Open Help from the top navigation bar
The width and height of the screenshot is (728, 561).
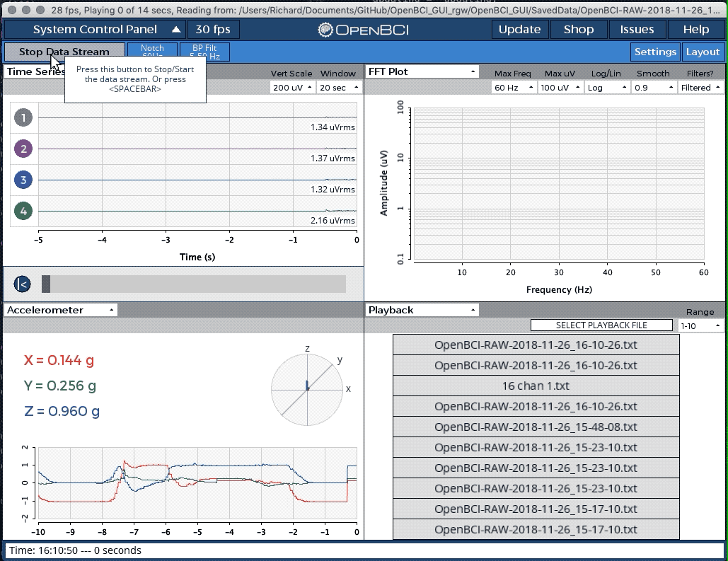coord(696,29)
